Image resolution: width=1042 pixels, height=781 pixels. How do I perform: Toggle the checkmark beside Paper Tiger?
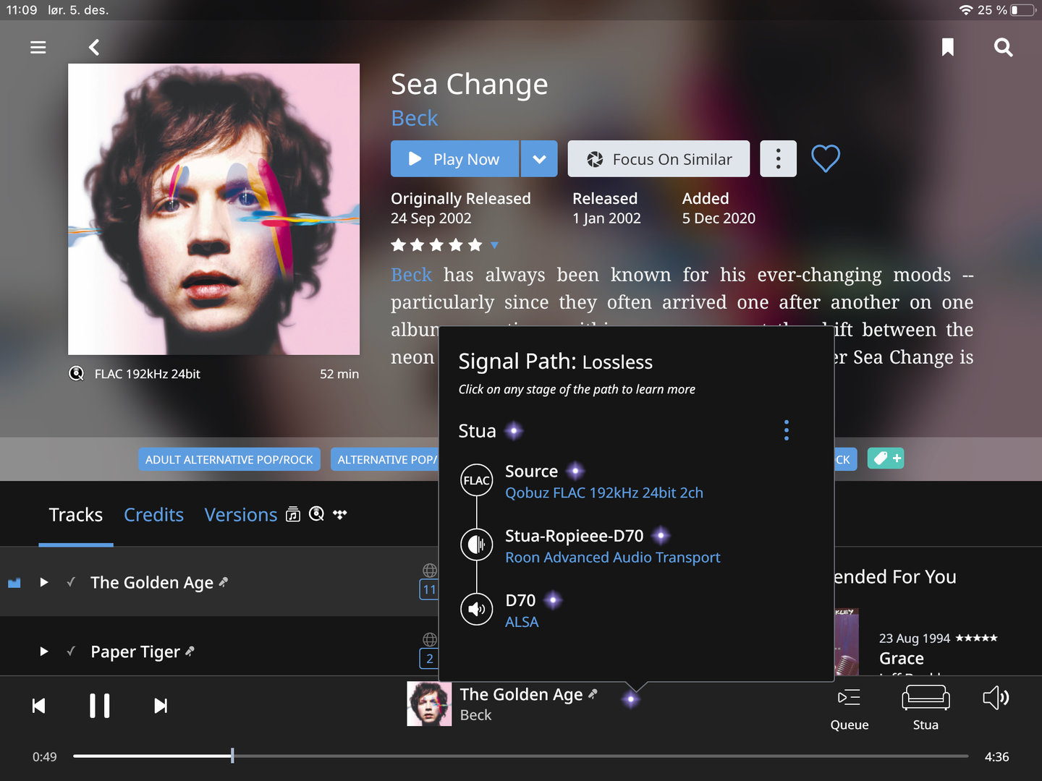tap(71, 652)
